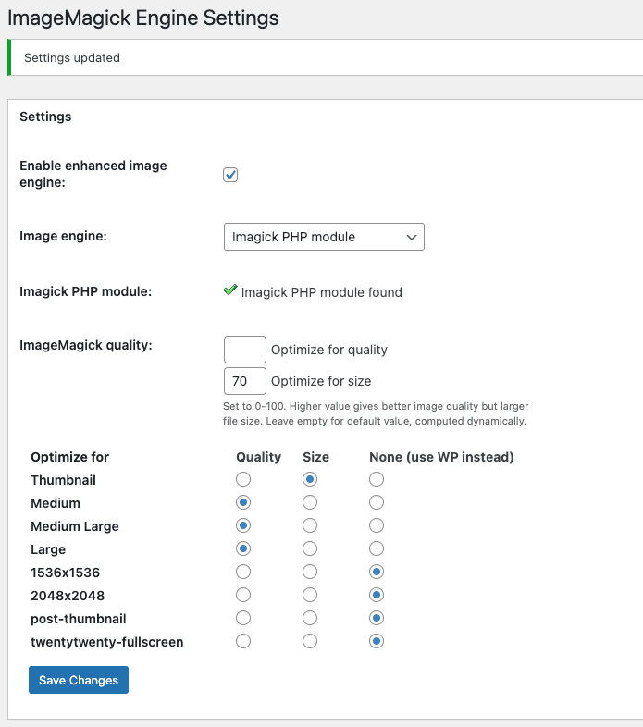Click the Size column header
The height and width of the screenshot is (727, 643).
tap(315, 457)
